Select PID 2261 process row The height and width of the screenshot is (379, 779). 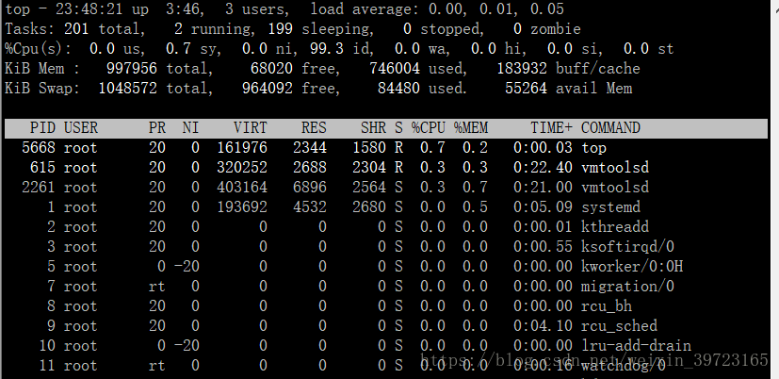(385, 188)
